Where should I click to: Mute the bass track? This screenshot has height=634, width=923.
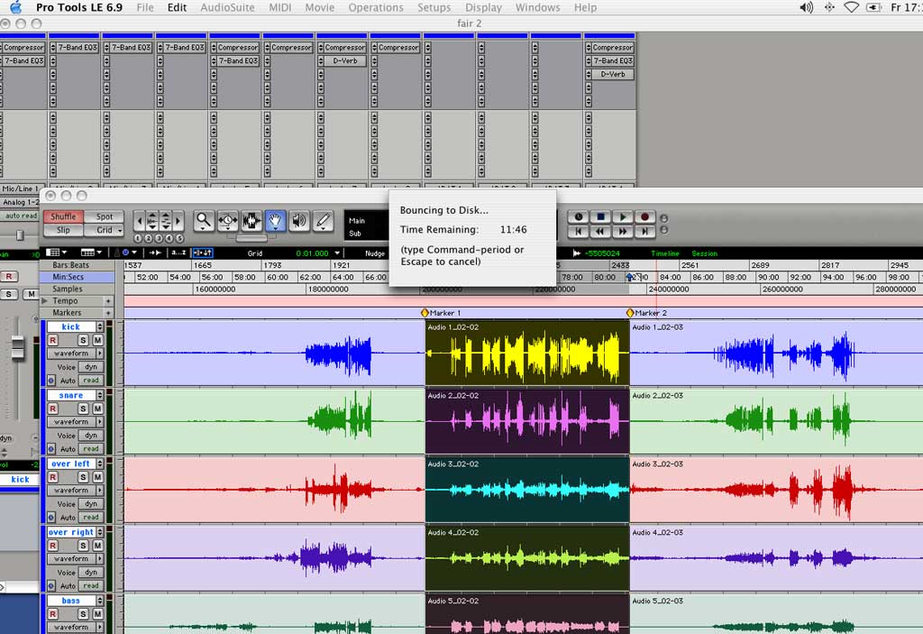click(97, 614)
